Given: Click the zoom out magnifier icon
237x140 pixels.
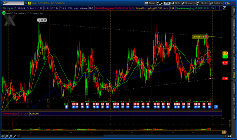Looking at the screenshot, I should coord(11,136).
